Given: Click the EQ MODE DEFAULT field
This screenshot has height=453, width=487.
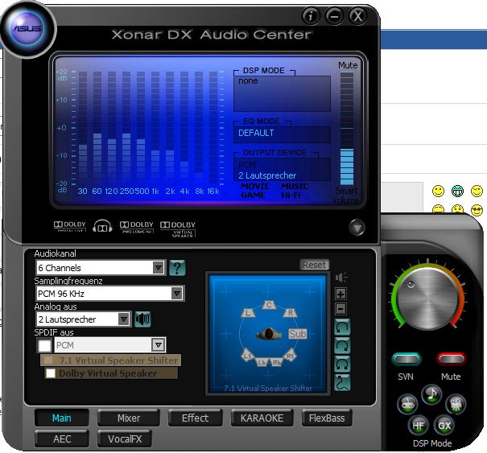Looking at the screenshot, I should coord(282,134).
